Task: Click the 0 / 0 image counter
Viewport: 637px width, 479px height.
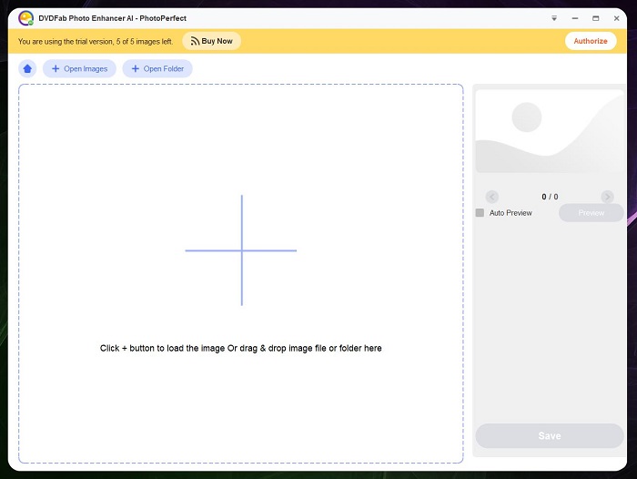Action: point(550,197)
